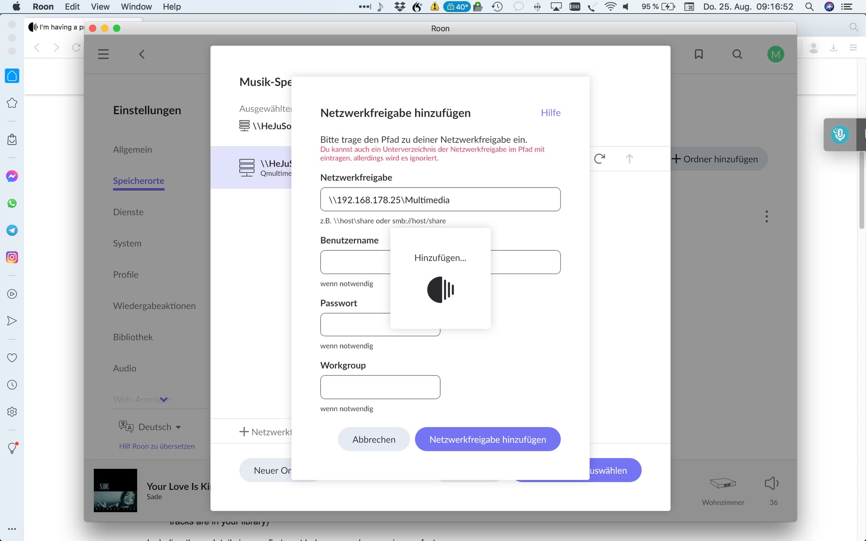
Task: Open history clock icon in sidebar
Action: [x=12, y=385]
